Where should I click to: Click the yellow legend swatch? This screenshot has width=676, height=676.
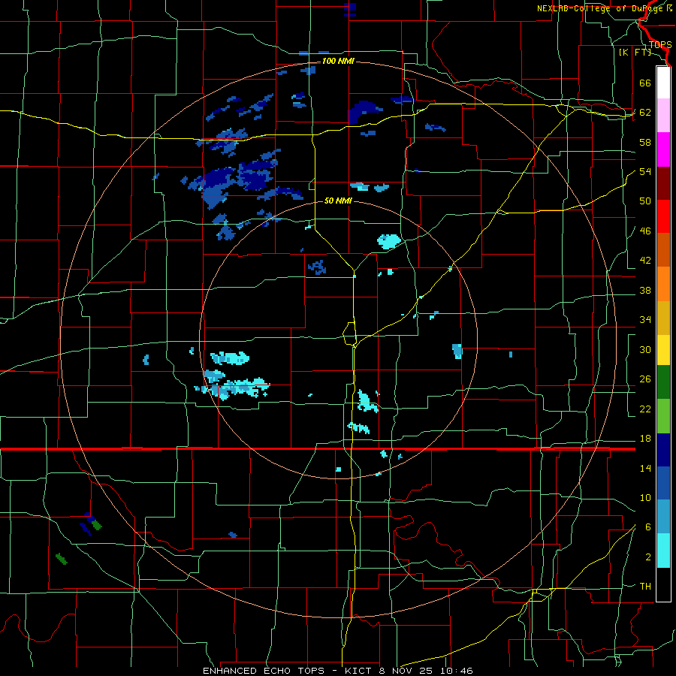(x=663, y=350)
